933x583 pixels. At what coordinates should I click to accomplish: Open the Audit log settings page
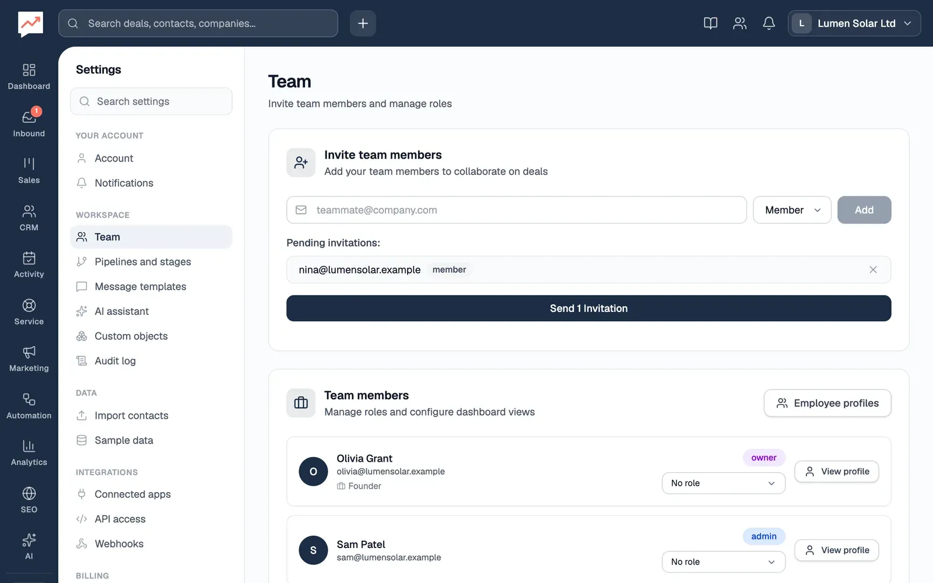(x=151, y=361)
